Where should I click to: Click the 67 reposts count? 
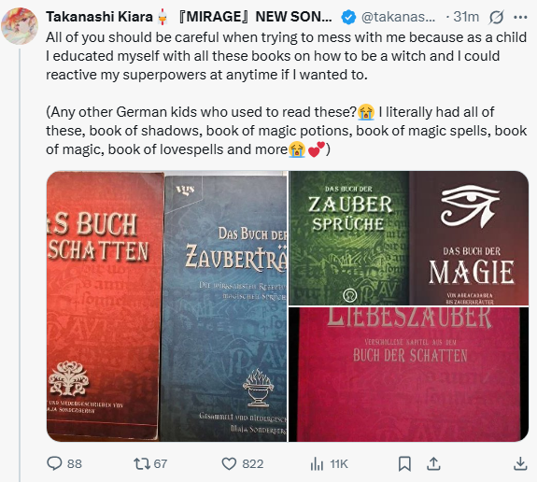coord(161,464)
